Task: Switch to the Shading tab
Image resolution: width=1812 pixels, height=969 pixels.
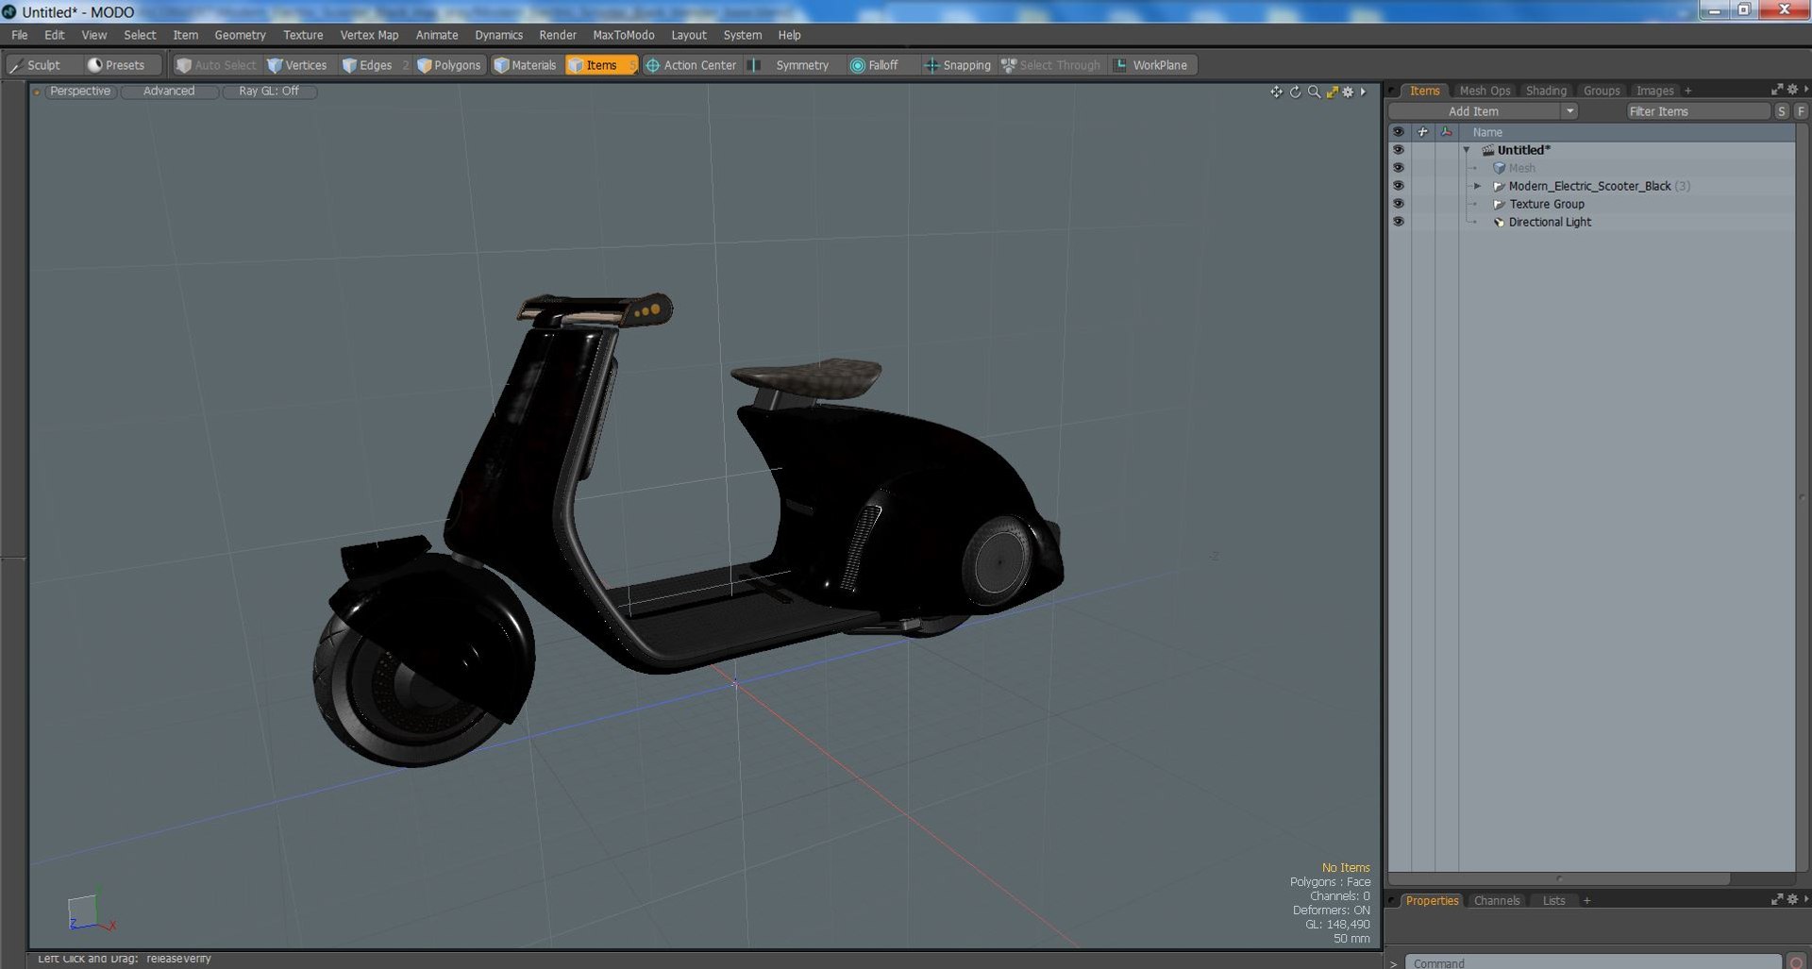Action: coord(1546,91)
